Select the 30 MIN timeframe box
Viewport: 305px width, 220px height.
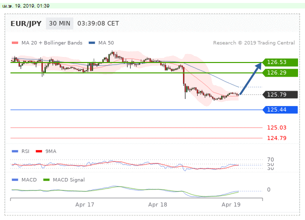pos(59,23)
